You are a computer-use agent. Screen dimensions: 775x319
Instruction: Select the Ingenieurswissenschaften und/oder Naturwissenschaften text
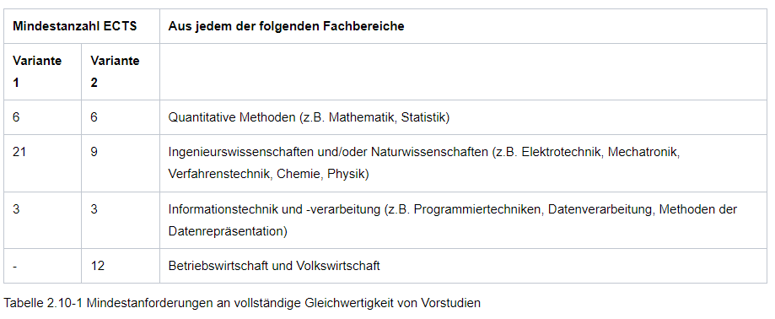(328, 152)
